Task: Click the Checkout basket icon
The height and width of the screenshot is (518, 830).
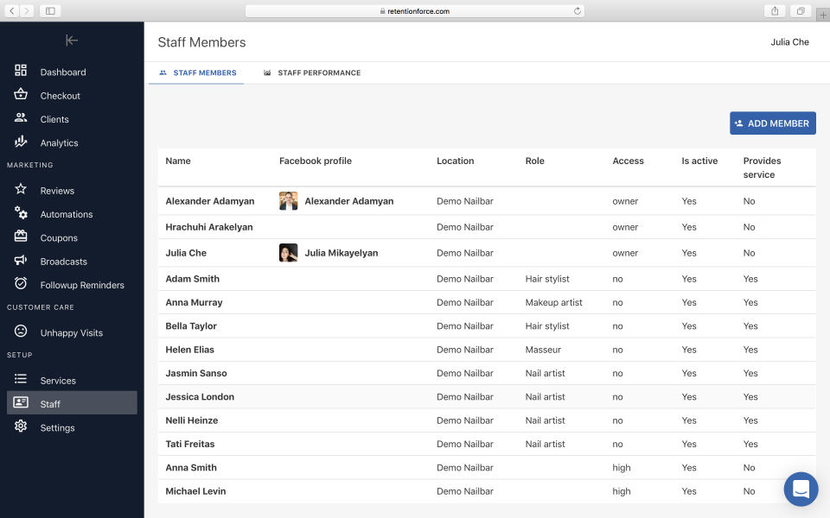Action: pos(21,95)
